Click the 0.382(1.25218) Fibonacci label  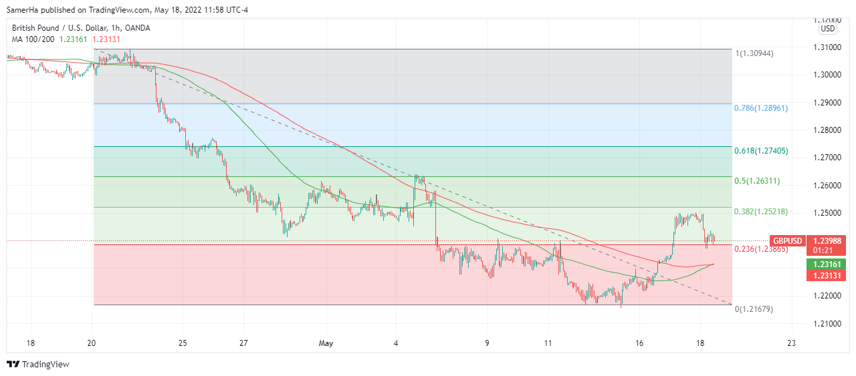(761, 212)
